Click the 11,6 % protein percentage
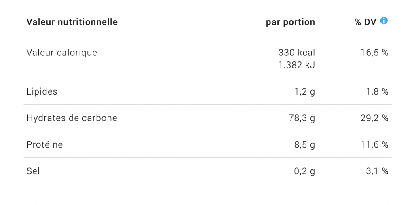 (x=375, y=145)
